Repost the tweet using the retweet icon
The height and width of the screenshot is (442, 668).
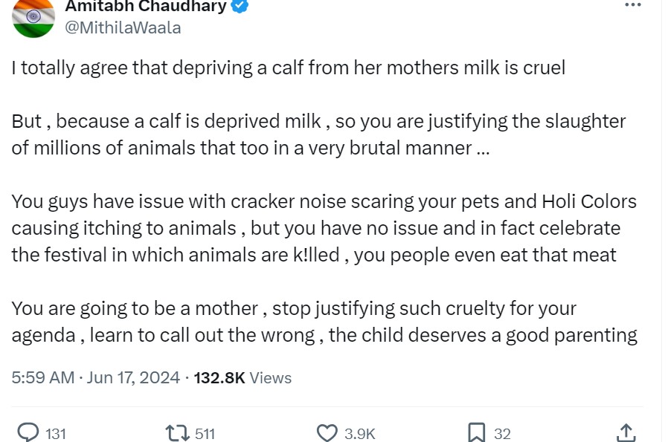[176, 432]
